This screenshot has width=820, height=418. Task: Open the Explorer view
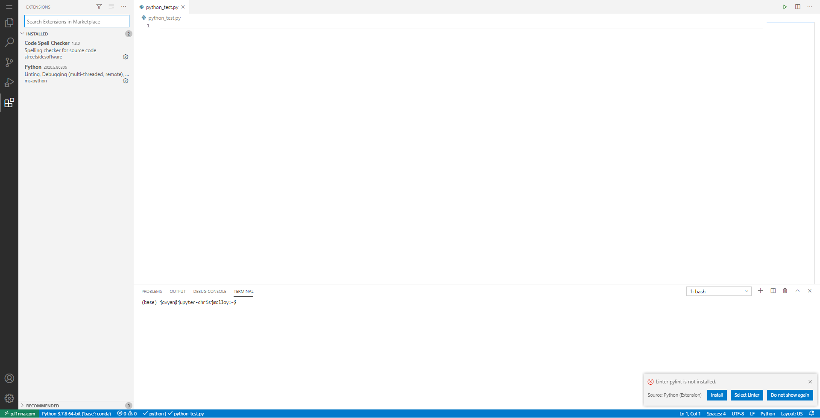pyautogui.click(x=9, y=23)
